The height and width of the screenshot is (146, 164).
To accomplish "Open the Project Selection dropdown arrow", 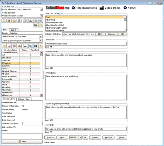I will click(41, 16).
